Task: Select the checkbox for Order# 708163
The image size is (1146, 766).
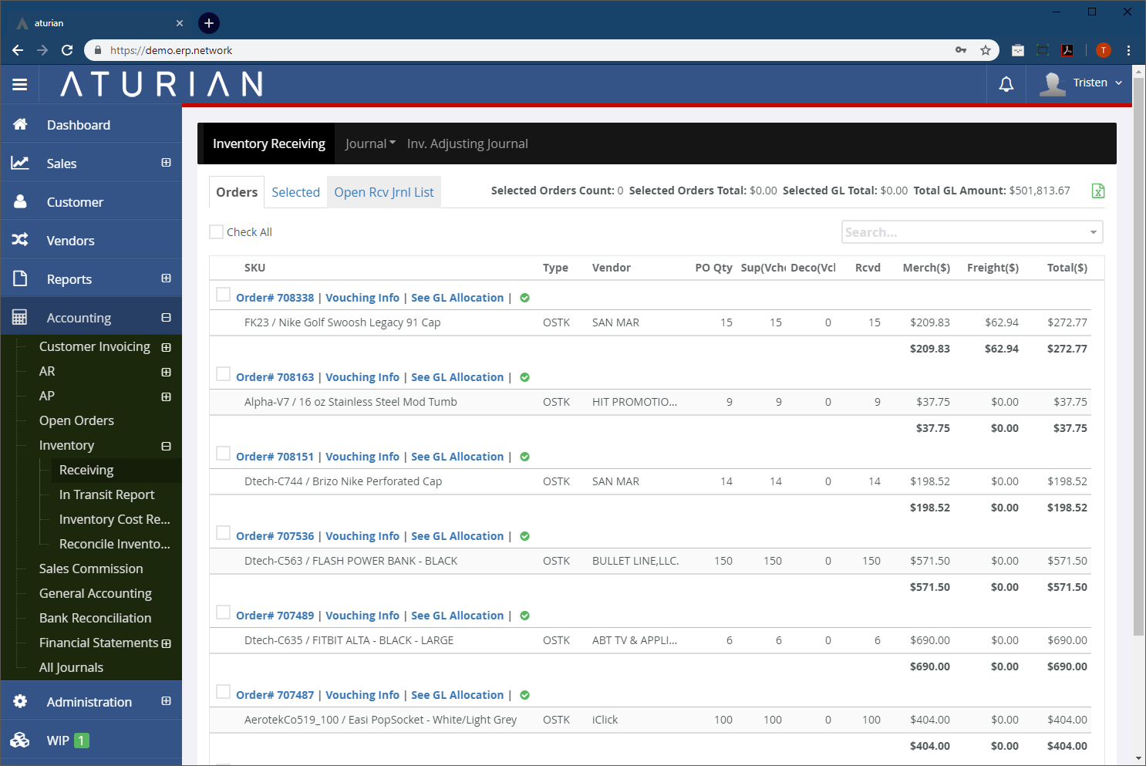Action: (223, 374)
